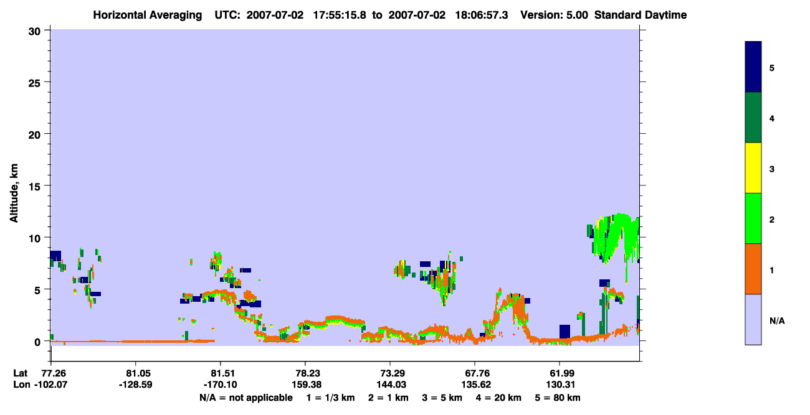
Task: Click '4 = 20 km' legend text
Action: tap(498, 398)
